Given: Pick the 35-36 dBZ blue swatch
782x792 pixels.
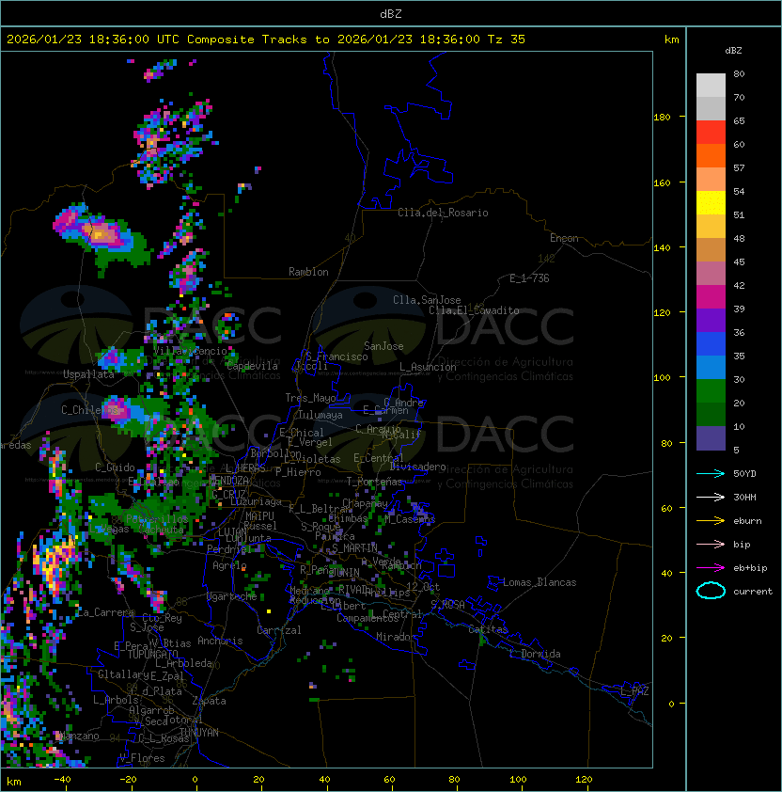Looking at the screenshot, I should (711, 344).
